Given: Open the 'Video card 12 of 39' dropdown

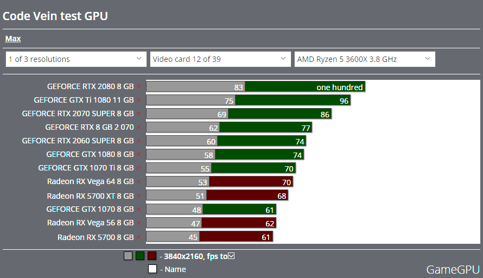Looking at the screenshot, I should 220,59.
